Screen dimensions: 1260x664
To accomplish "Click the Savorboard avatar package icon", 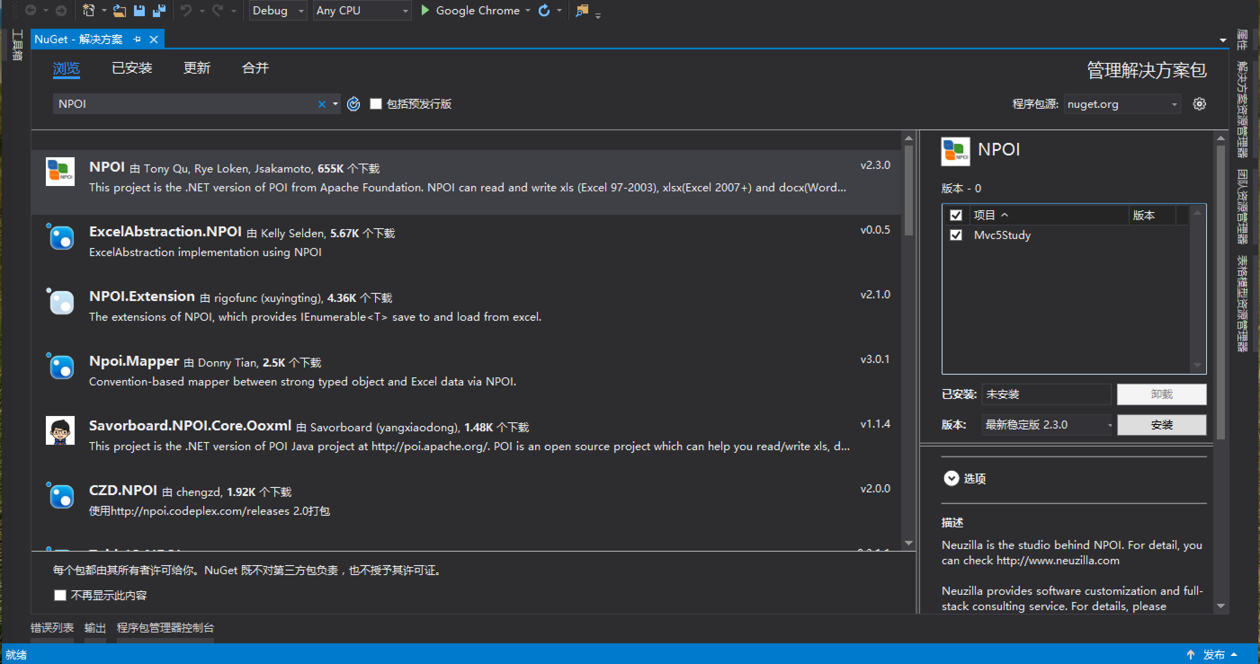I will coord(60,430).
